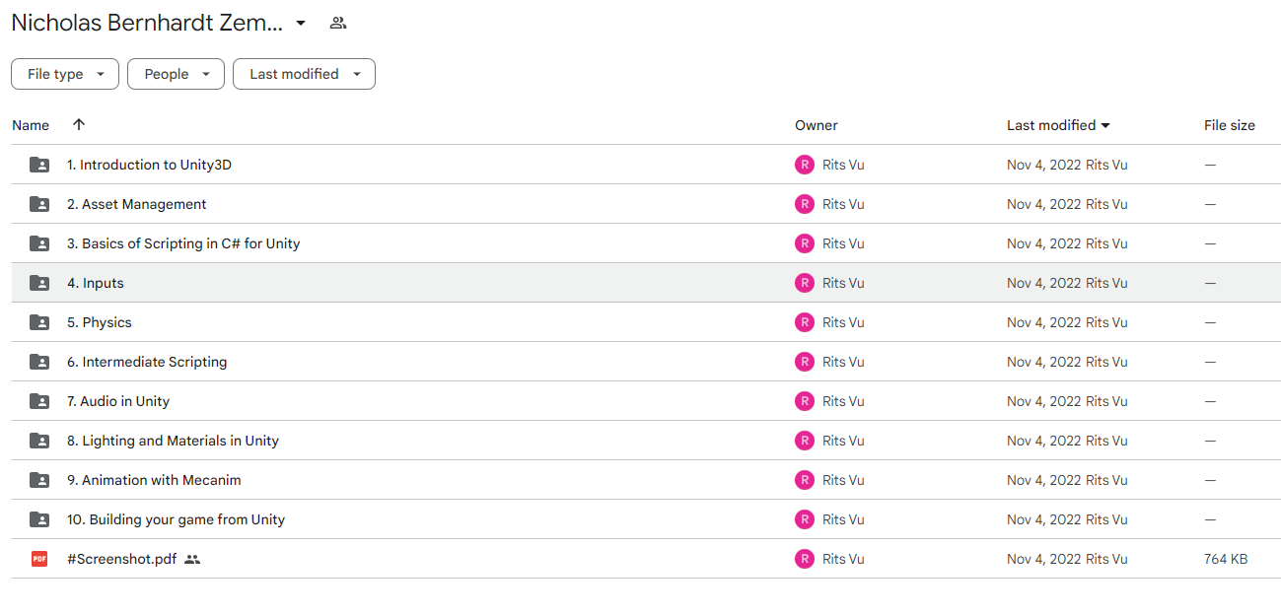Screen dimensions: 1281x616
Task: Click the shared folder people icon beside title
Action: 338,23
